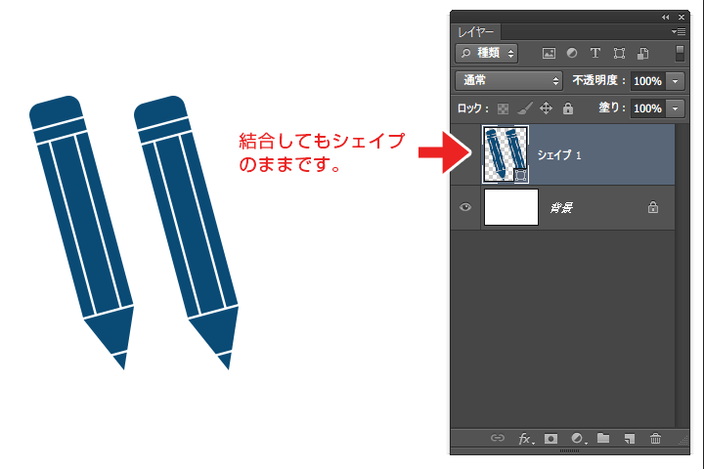Filter layers by smart object icon
Image resolution: width=704 pixels, height=469 pixels.
643,54
